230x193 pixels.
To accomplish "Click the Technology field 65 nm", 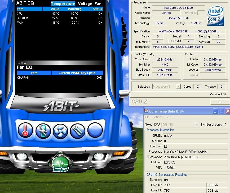I will pyautogui.click(x=160, y=23).
